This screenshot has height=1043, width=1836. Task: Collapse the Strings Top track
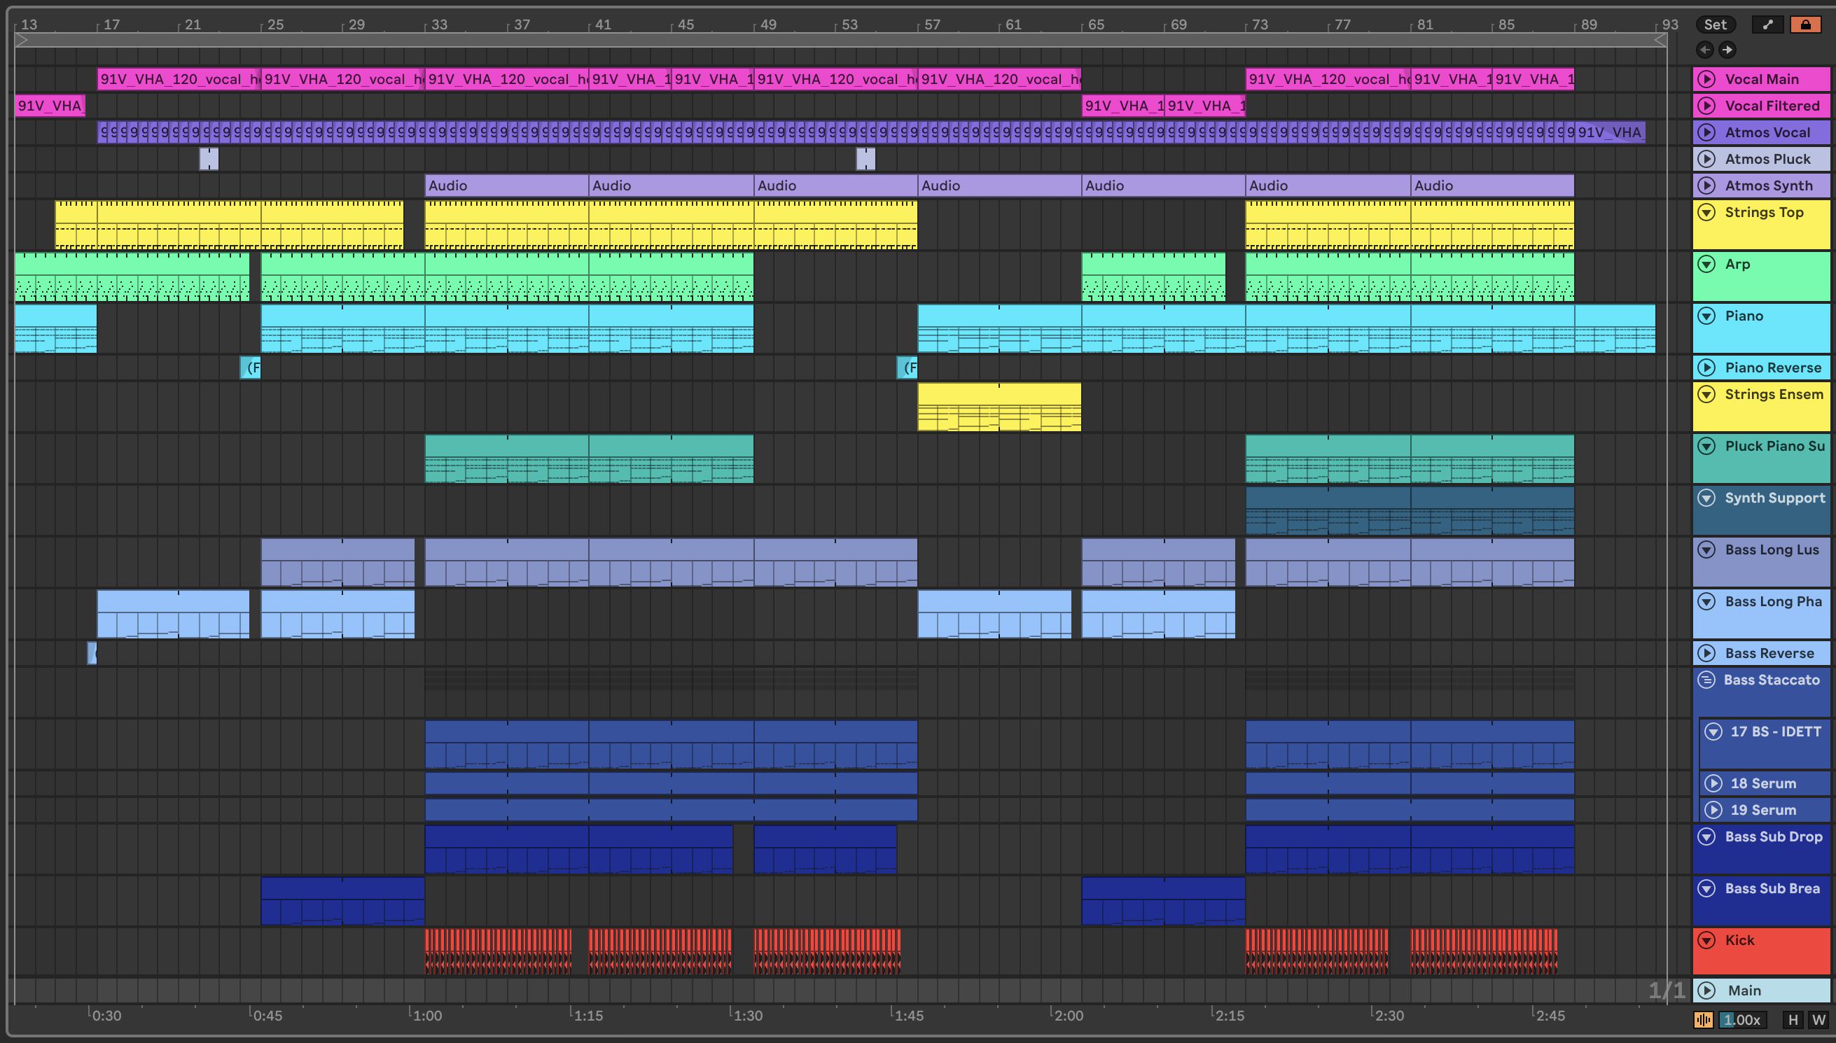pyautogui.click(x=1707, y=212)
